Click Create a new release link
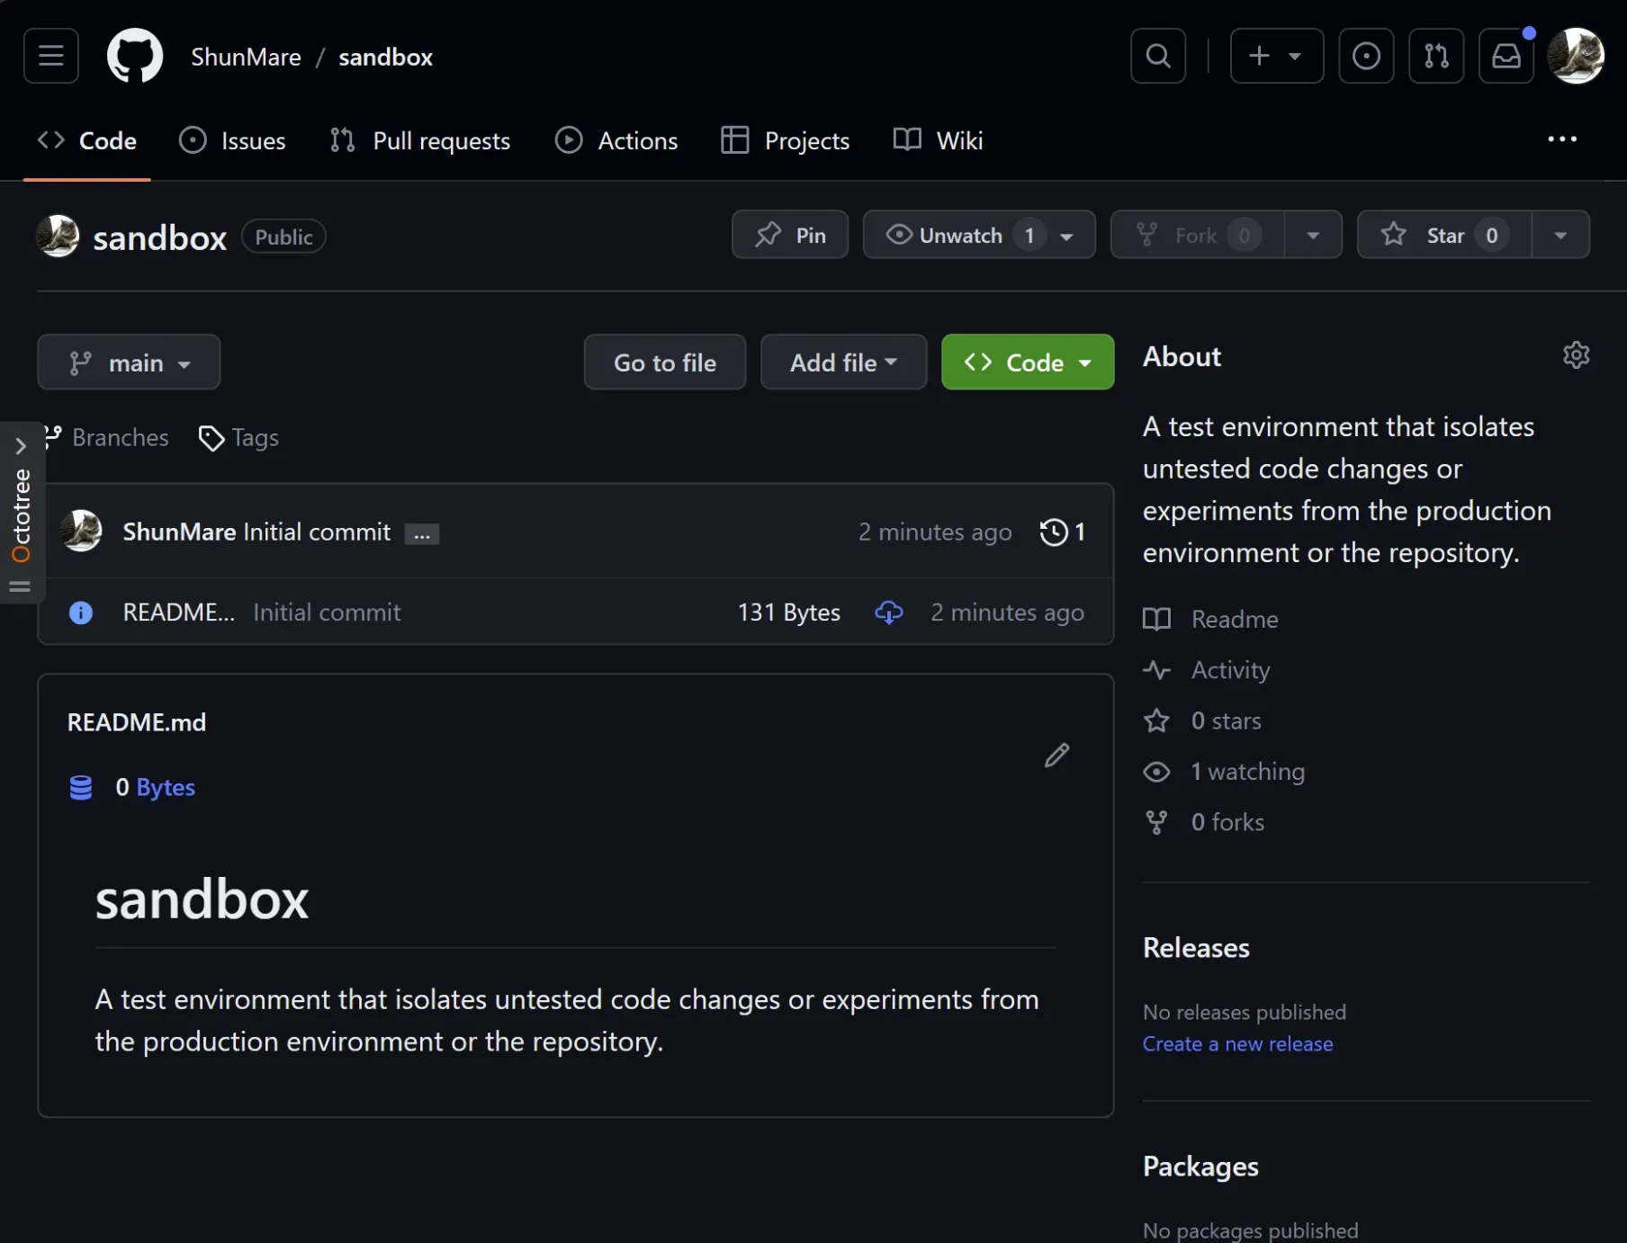 pyautogui.click(x=1237, y=1044)
